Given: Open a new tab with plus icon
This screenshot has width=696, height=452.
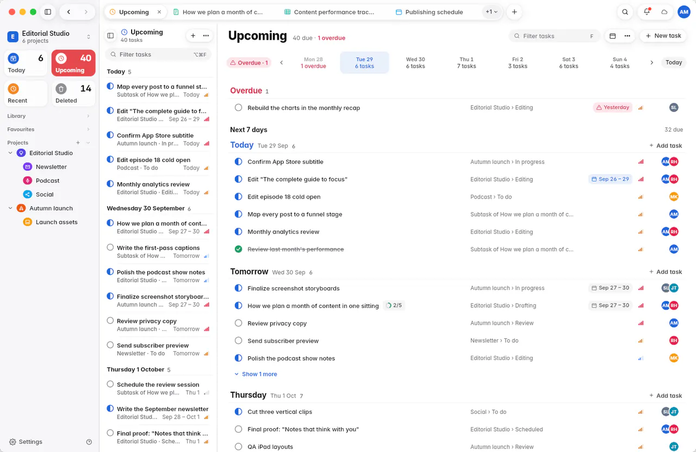Looking at the screenshot, I should (514, 12).
